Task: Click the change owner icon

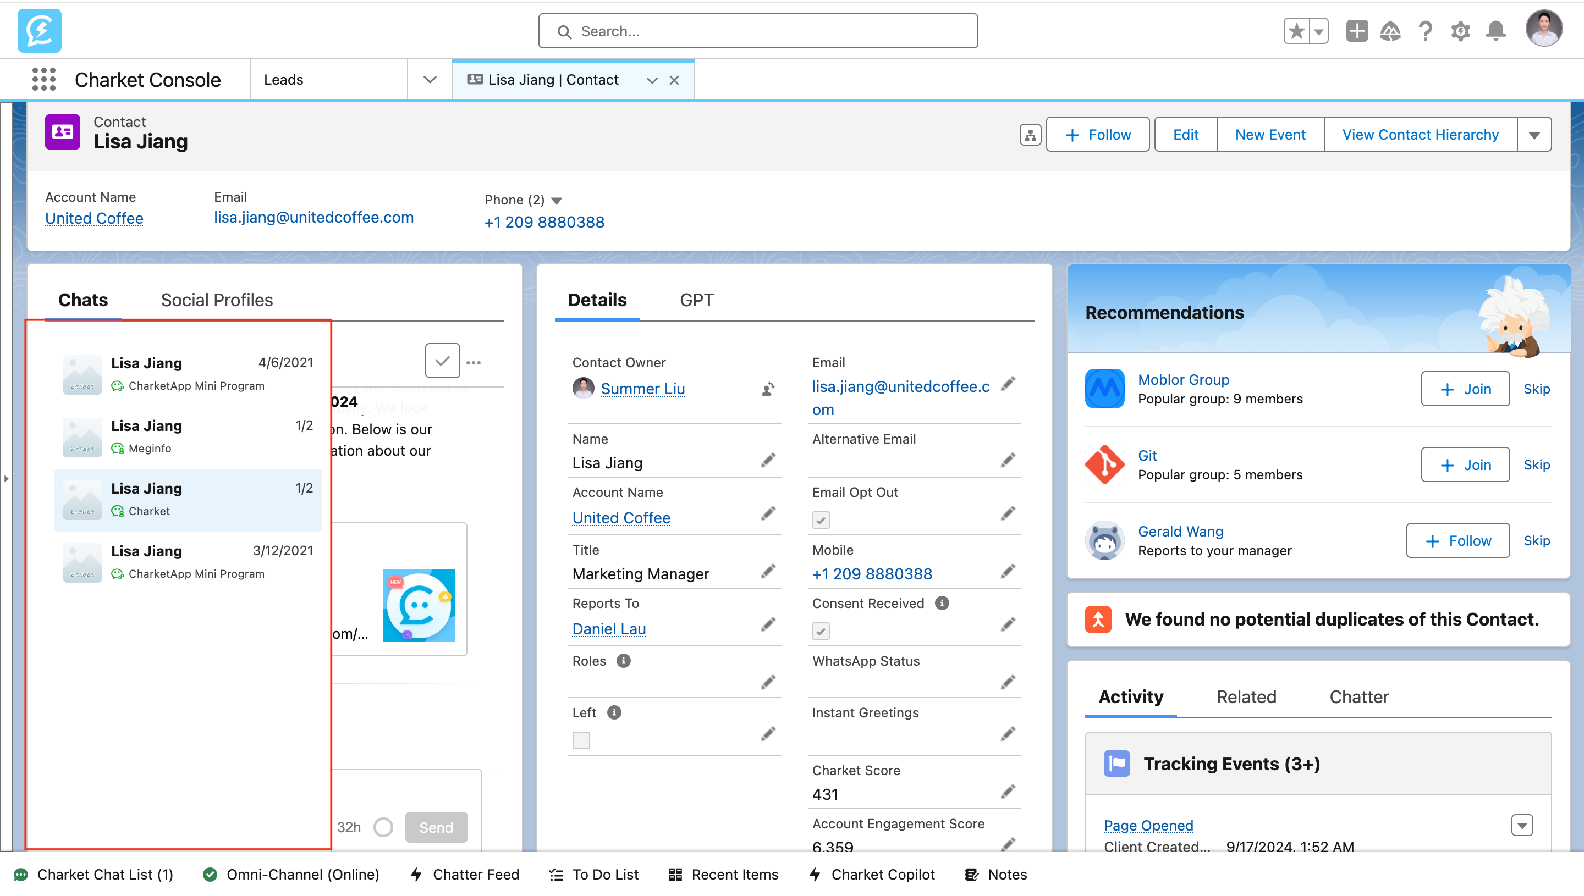Action: point(768,389)
